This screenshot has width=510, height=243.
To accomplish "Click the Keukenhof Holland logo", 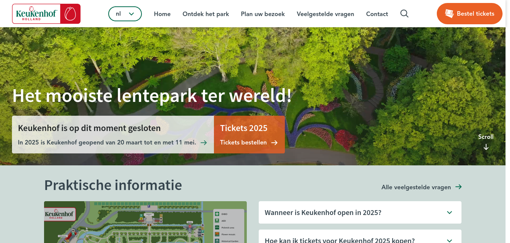I will click(46, 14).
